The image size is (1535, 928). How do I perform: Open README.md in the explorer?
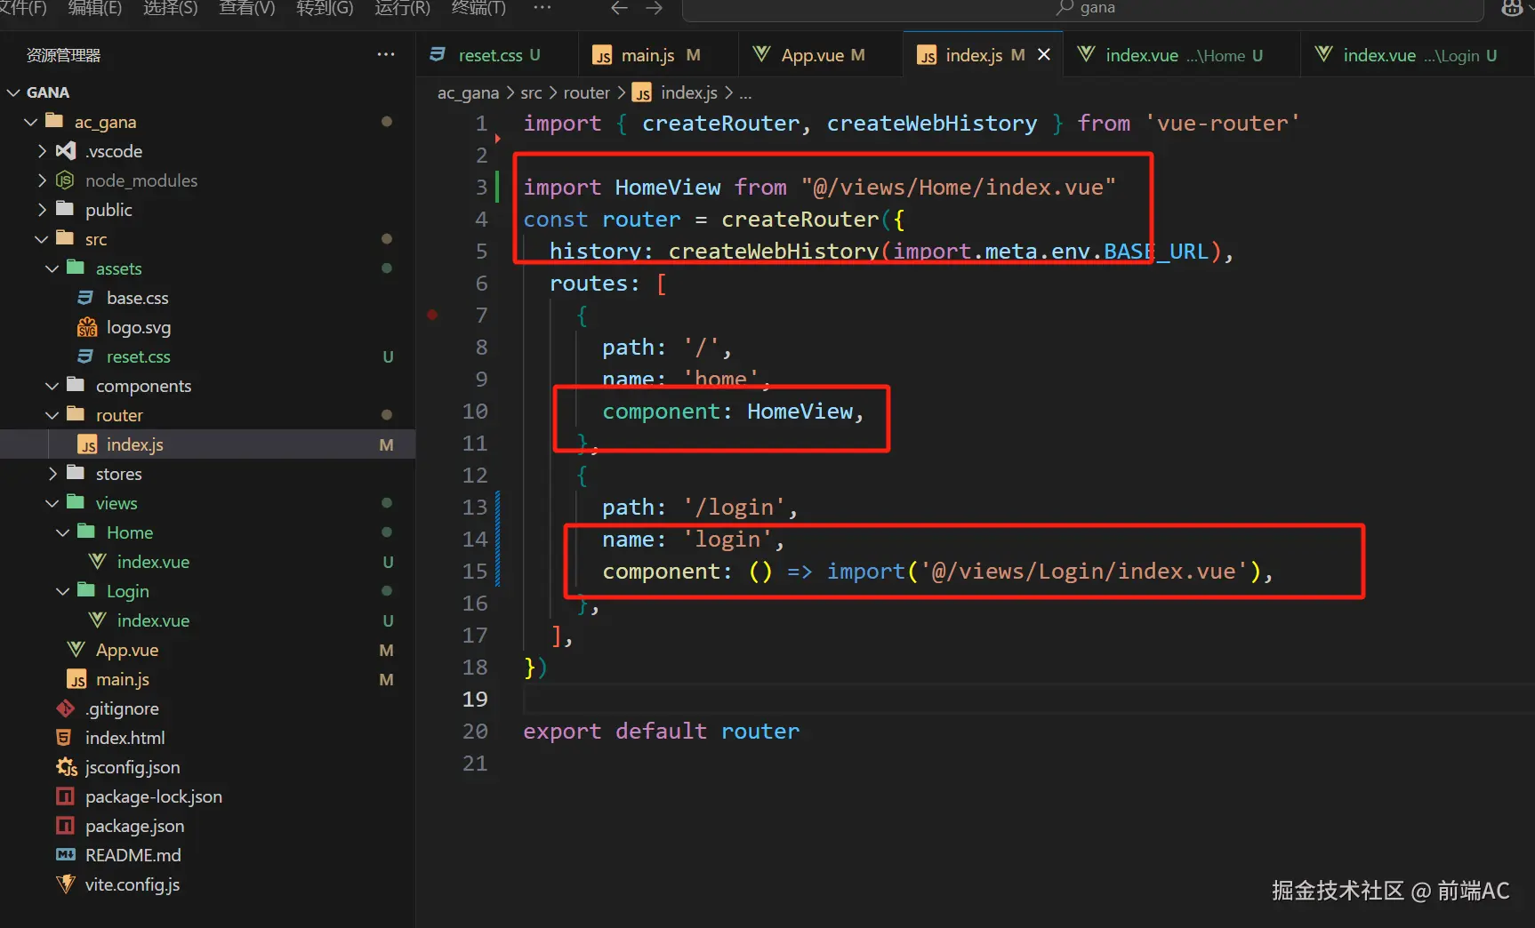133,855
